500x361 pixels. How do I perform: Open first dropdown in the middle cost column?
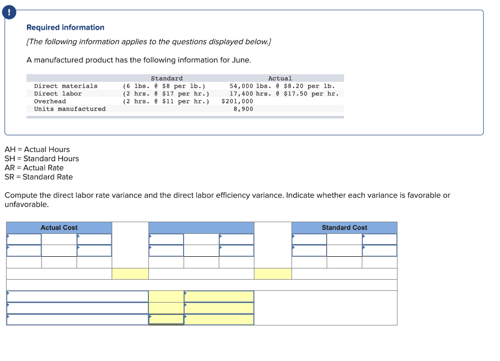(x=166, y=239)
